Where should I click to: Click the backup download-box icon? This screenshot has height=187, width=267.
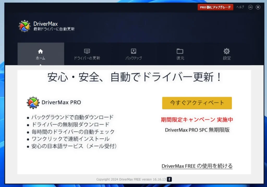click(x=133, y=51)
